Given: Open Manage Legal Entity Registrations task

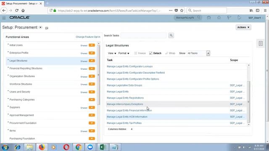Looking at the screenshot, I should 125,98.
